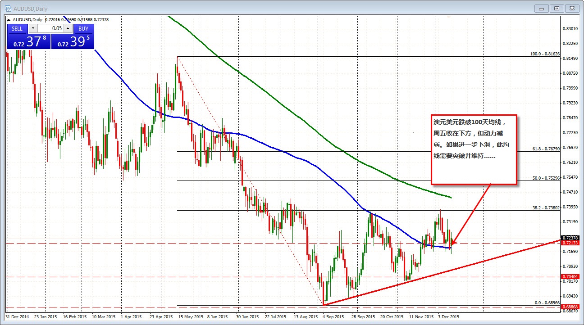Decrease trade volume with the down arrow
Image resolution: width=584 pixels, height=325 pixels.
point(34,28)
